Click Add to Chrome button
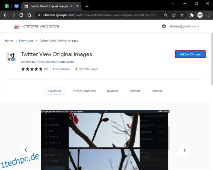This screenshot has height=170, width=213. coord(190,54)
